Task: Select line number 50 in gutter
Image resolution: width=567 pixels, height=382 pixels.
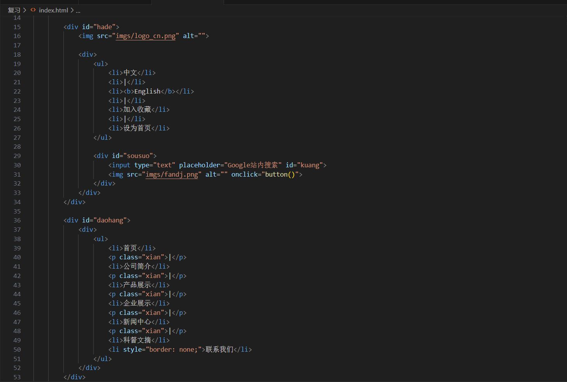Action: pos(17,350)
